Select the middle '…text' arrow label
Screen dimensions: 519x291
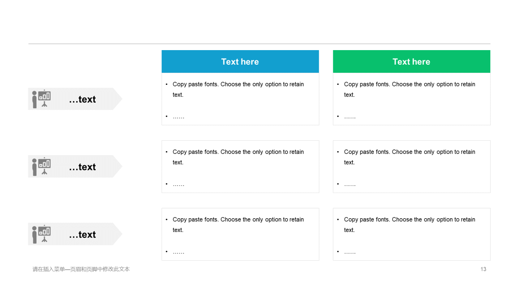coord(75,167)
